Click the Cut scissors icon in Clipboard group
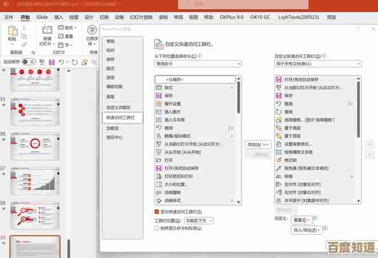 tap(24, 28)
